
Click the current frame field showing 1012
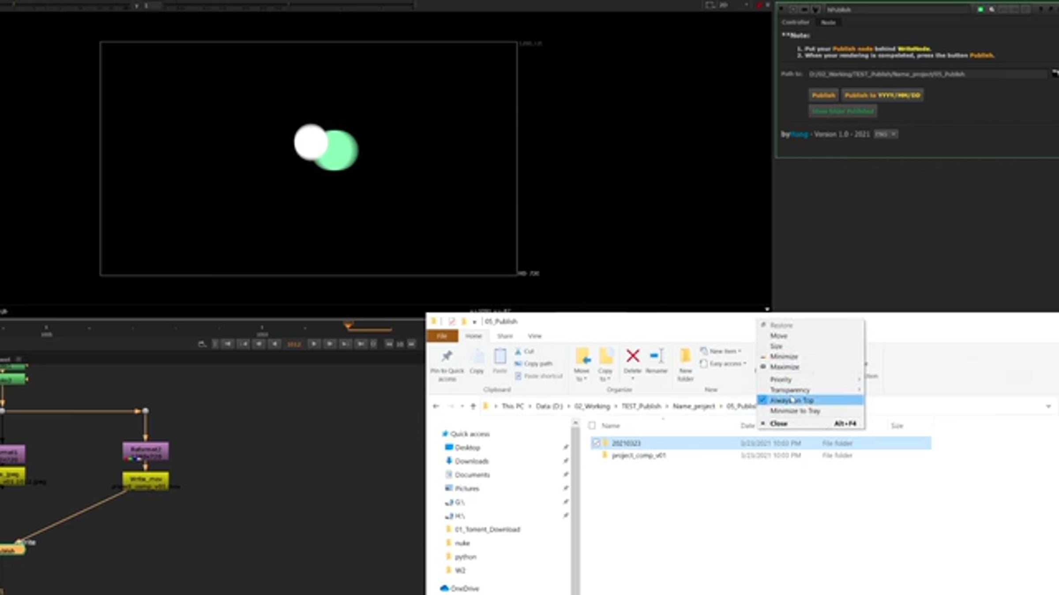[294, 344]
